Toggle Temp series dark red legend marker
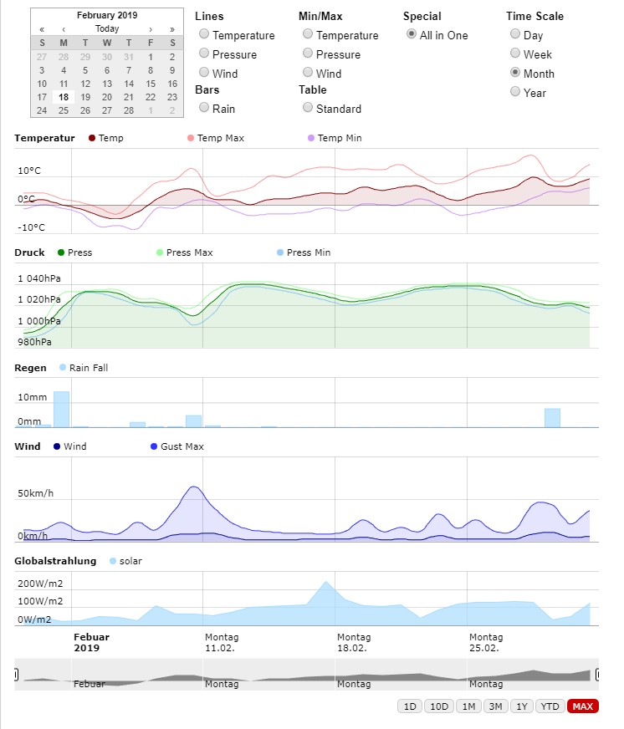 click(x=92, y=138)
